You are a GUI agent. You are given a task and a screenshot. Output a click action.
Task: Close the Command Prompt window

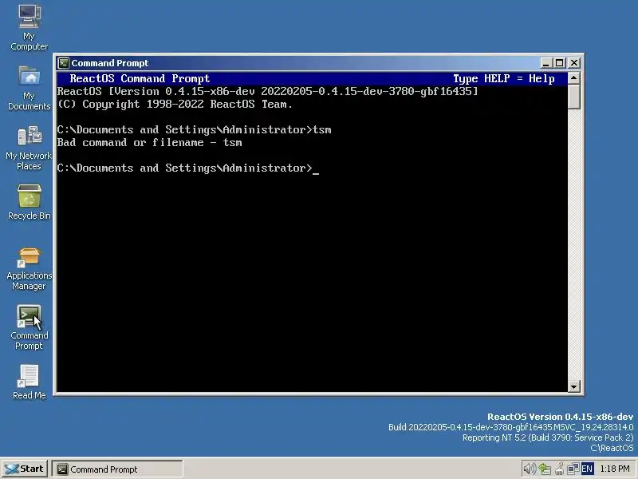574,63
